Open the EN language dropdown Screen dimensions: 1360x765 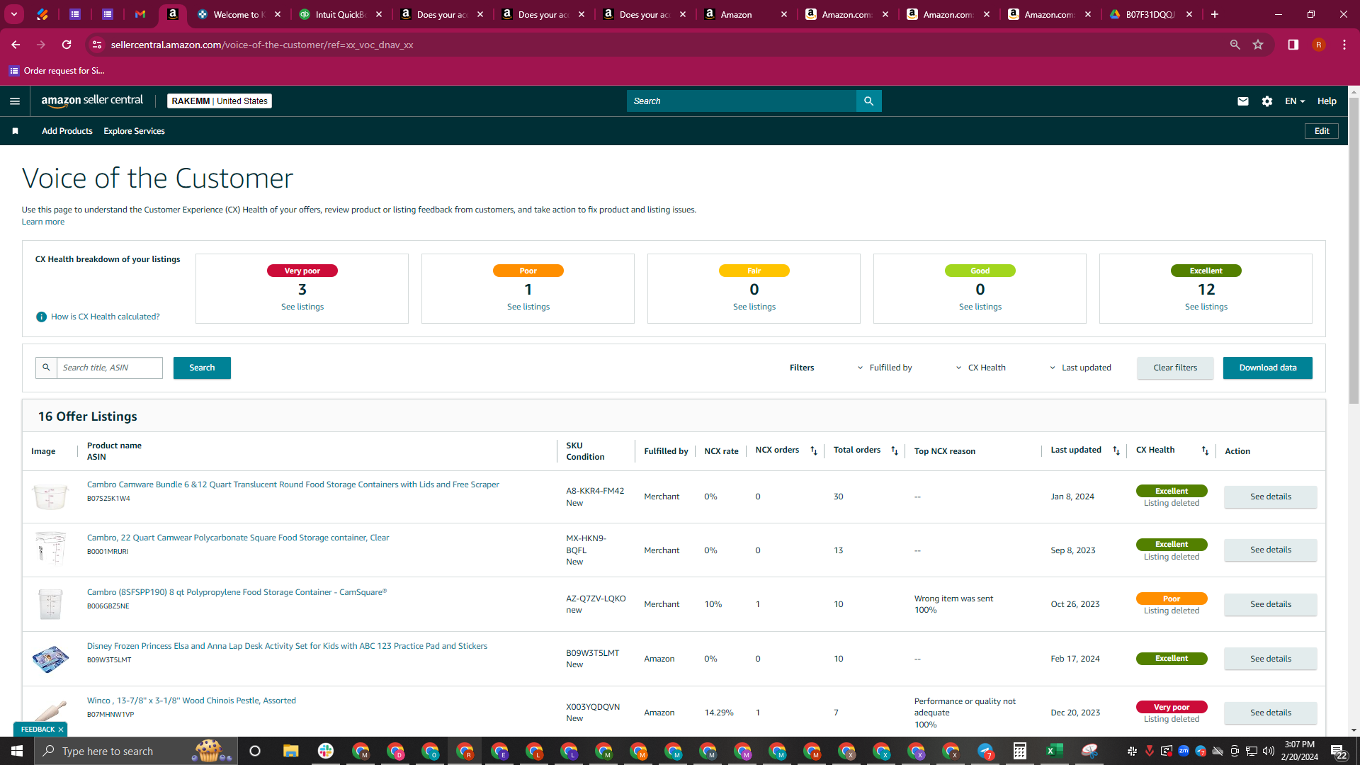point(1295,101)
